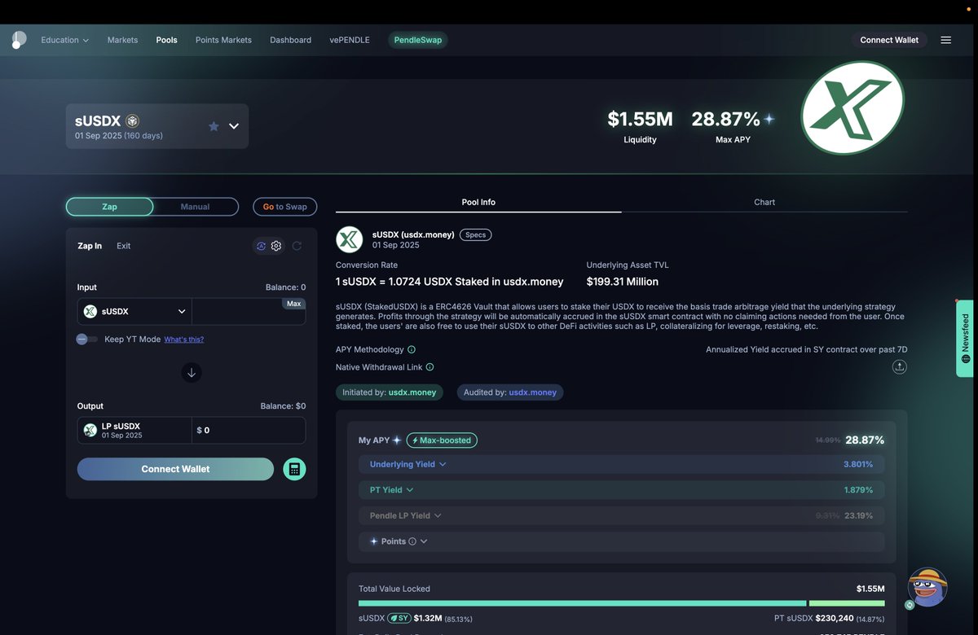Open the hamburger menu icon
The image size is (978, 635).
(x=945, y=40)
